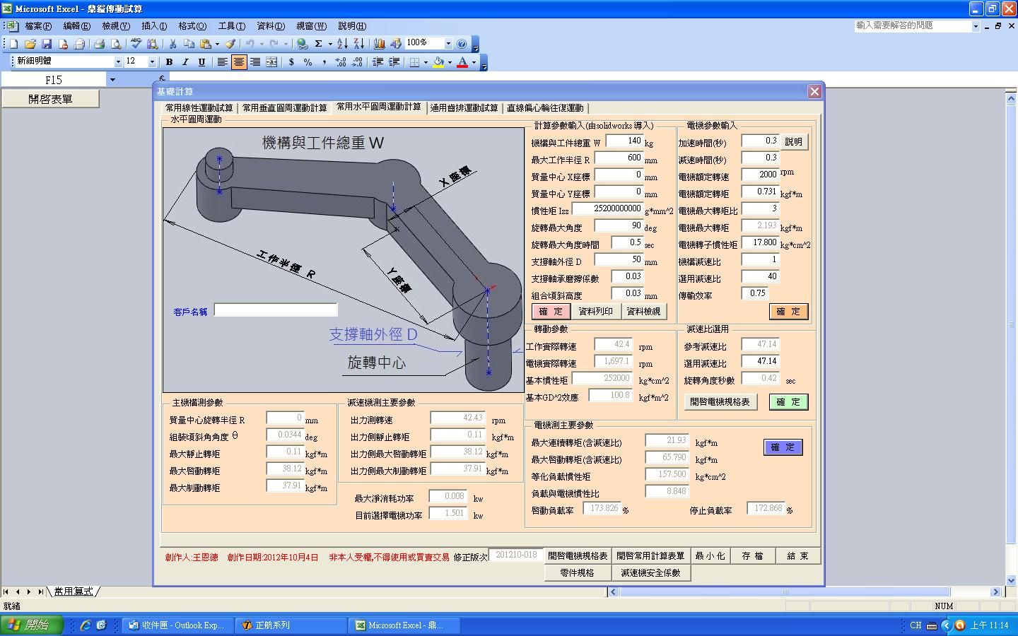1018x636 pixels.
Task: Align text right icon
Action: [255, 62]
